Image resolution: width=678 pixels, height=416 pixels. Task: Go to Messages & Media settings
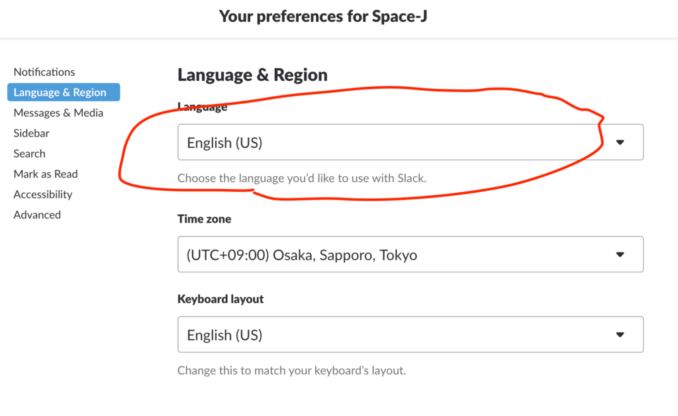coord(58,113)
